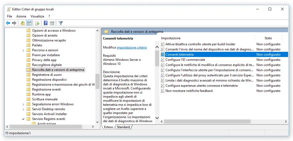
Task: Toggle the Show/Hide action pane icon
Action: click(x=52, y=23)
